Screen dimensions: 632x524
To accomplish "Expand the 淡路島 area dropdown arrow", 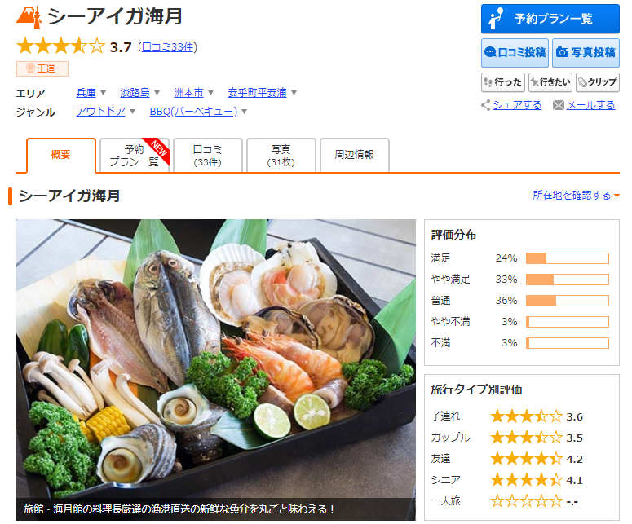I will (157, 93).
